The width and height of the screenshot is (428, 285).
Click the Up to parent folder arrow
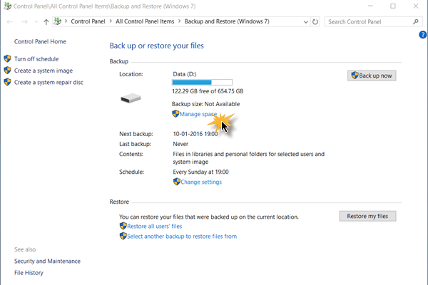(46, 22)
